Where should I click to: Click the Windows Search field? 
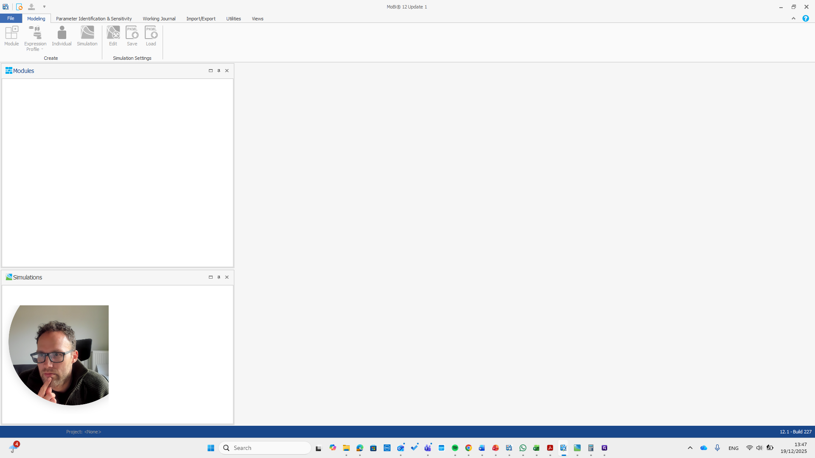265,447
